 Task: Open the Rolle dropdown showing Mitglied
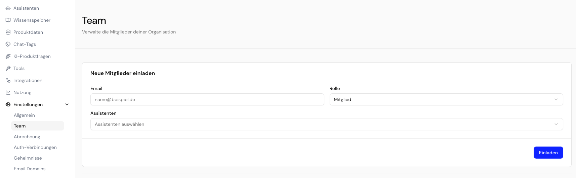(x=446, y=99)
